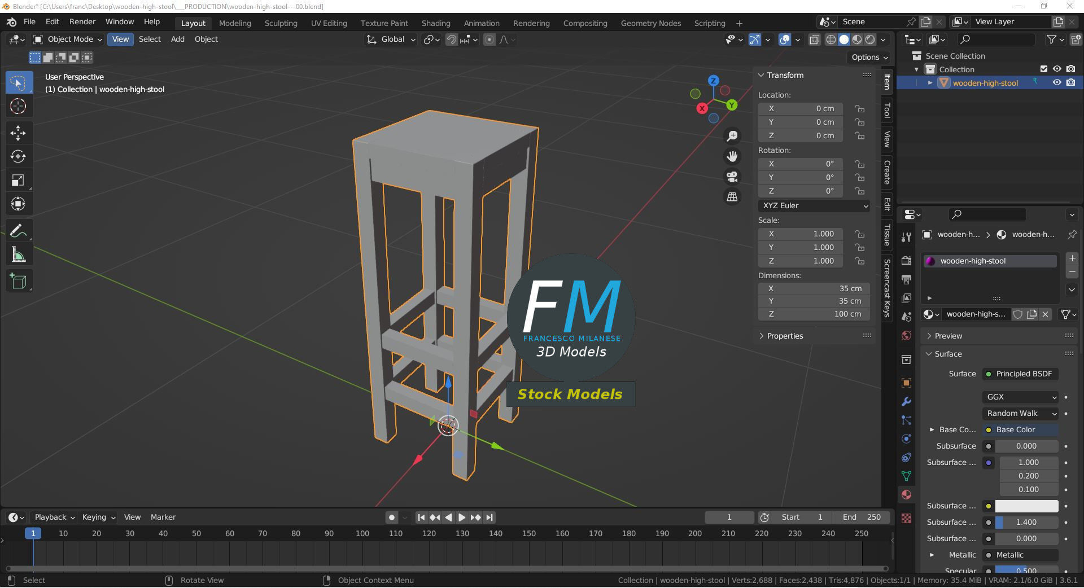Click the Base Color linked texture button
Screen dimensions: 1084x588
(x=1021, y=429)
